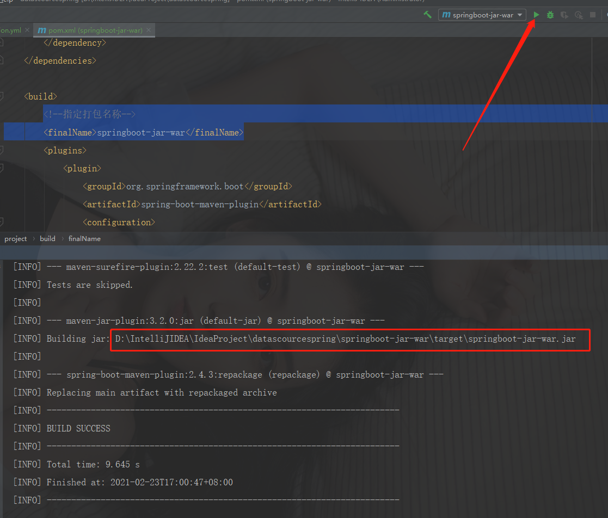Open build in the breadcrumb bar

coord(47,238)
